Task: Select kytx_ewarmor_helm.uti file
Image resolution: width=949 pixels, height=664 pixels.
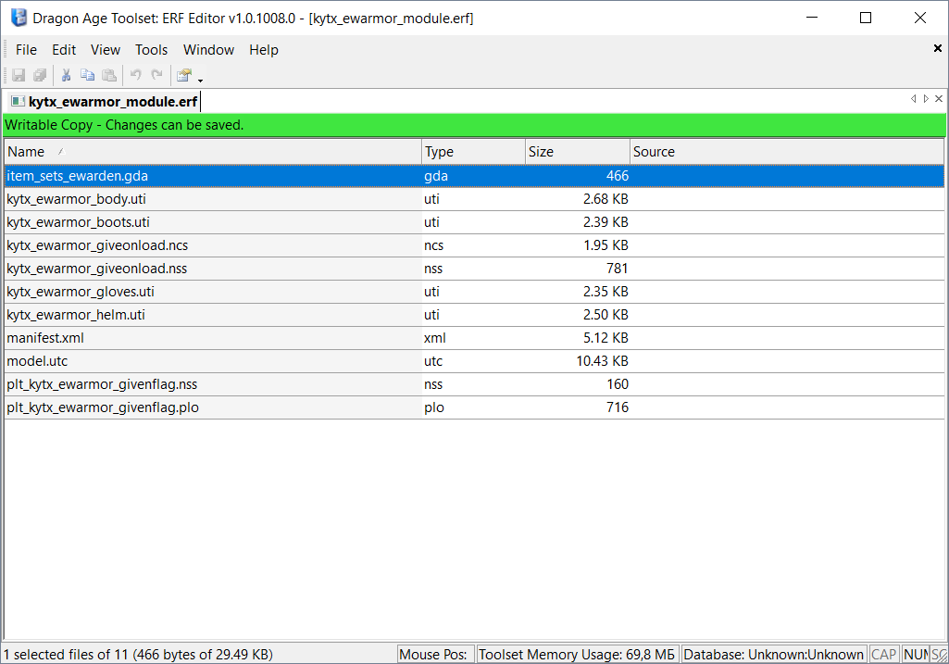Action: pyautogui.click(x=474, y=315)
